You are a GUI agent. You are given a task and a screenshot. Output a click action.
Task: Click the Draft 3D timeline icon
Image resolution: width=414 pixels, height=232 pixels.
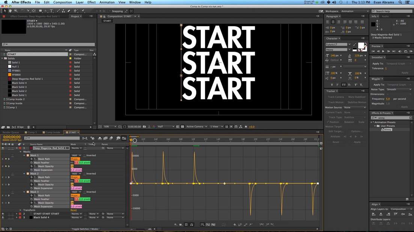92,138
